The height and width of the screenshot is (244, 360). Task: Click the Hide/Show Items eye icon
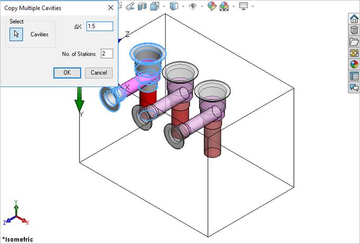(x=193, y=6)
